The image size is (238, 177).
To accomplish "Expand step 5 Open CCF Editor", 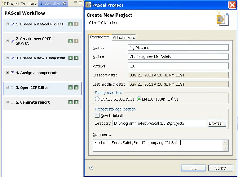I will [x=7, y=87].
